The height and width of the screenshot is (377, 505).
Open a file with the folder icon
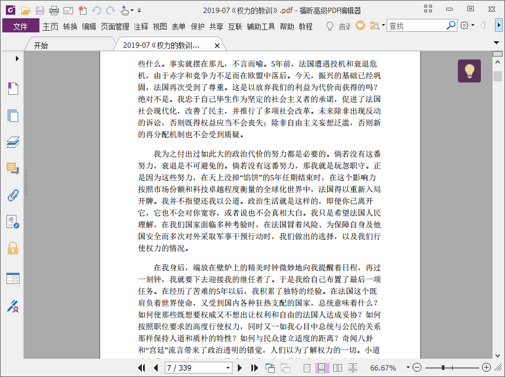coord(25,11)
